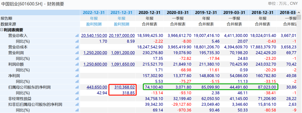
Task: Open chart icon for 归属母公司股东的净利润 row
Action: 77,87
